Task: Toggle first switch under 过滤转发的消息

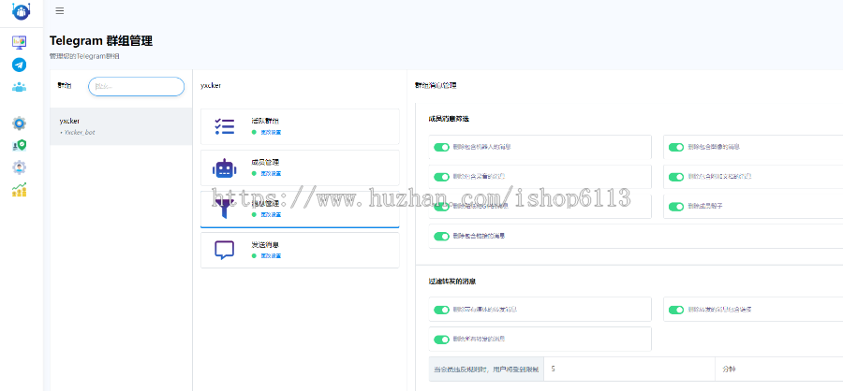Action: [x=441, y=310]
